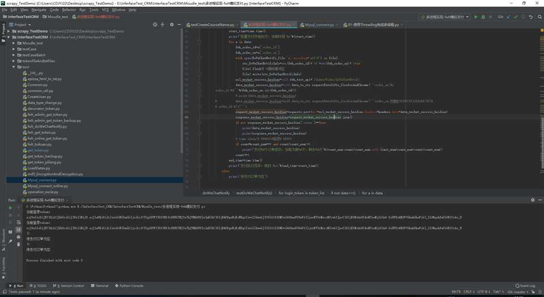Expand the tokenFileAndtxtFiles folder
The image size is (544, 297).
[x=14, y=61]
